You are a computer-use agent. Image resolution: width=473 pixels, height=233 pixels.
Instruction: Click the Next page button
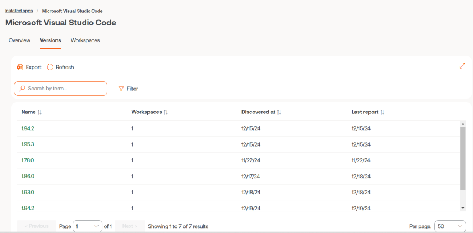130,226
